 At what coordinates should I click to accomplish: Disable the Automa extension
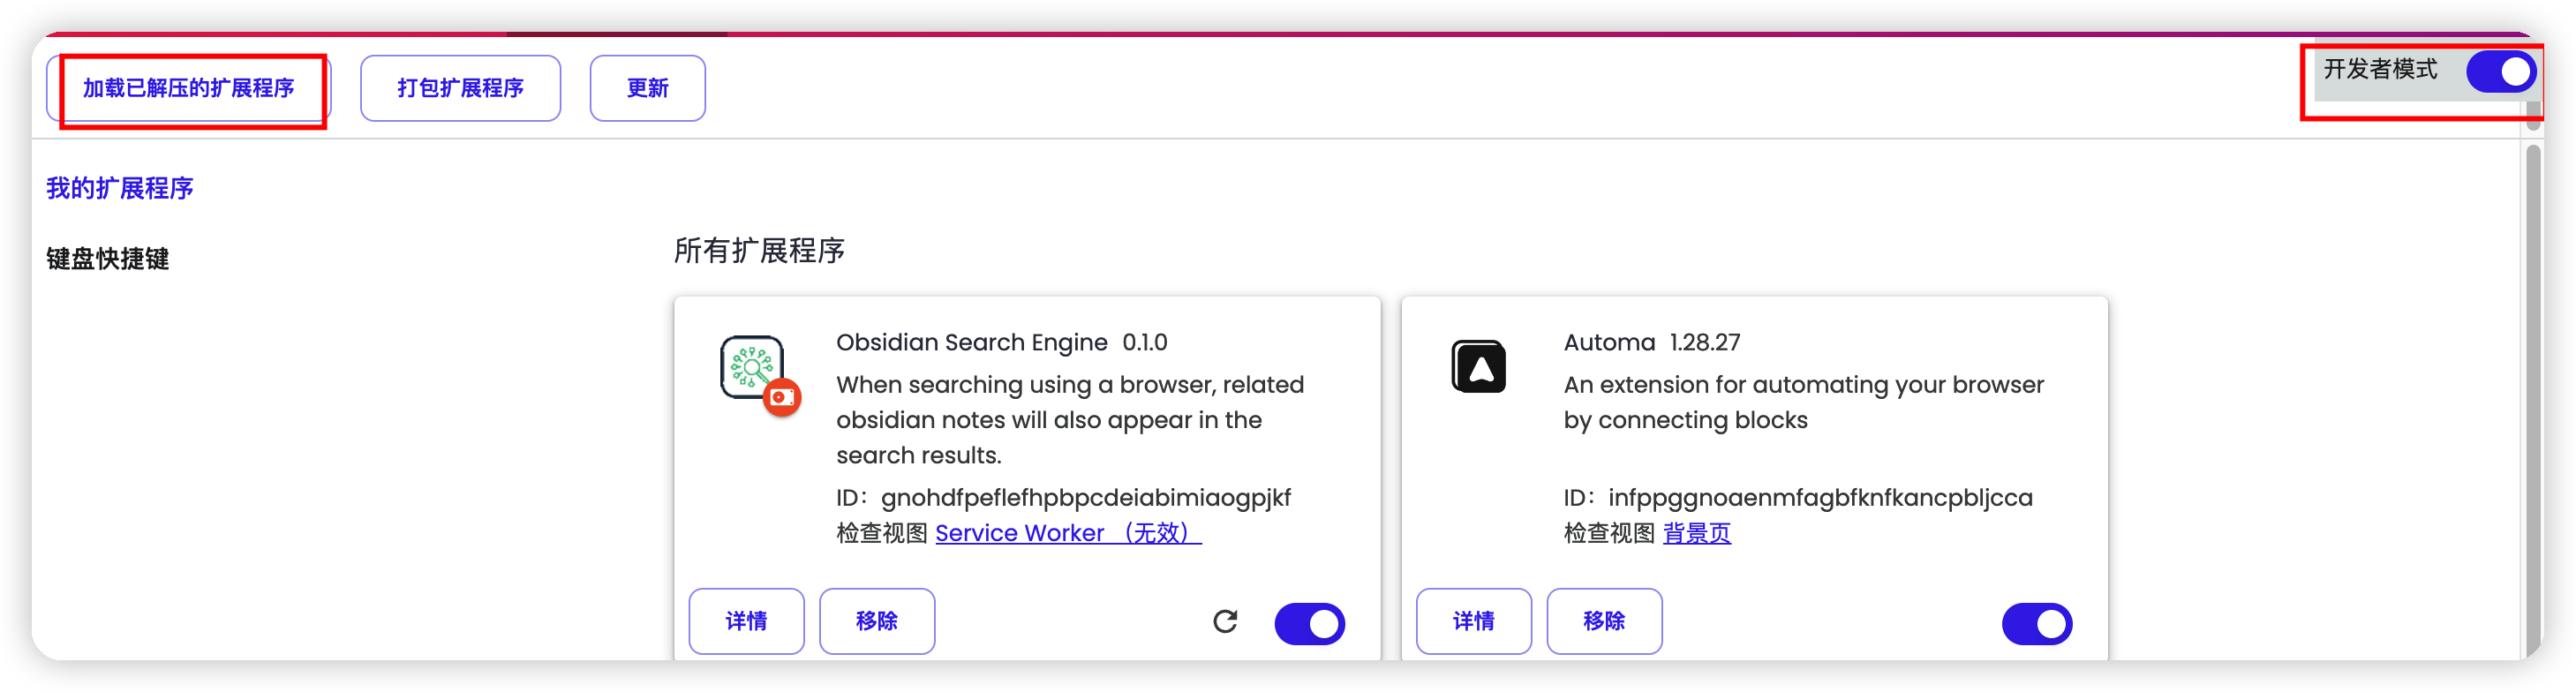2036,624
